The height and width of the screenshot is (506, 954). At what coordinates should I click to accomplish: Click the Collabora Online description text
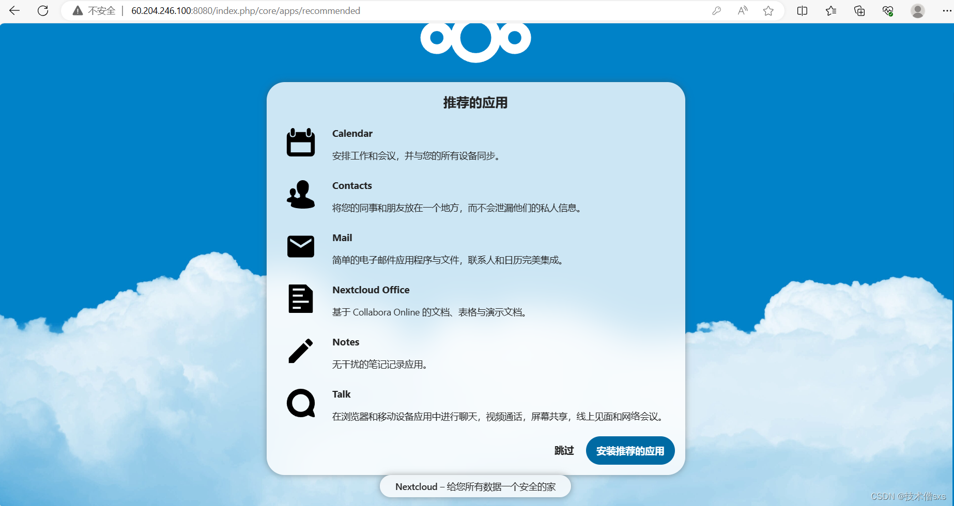(431, 312)
